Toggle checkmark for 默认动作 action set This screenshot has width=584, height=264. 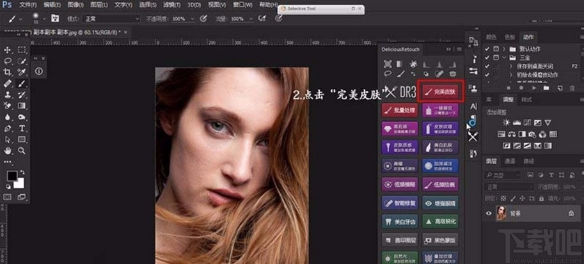(486, 49)
